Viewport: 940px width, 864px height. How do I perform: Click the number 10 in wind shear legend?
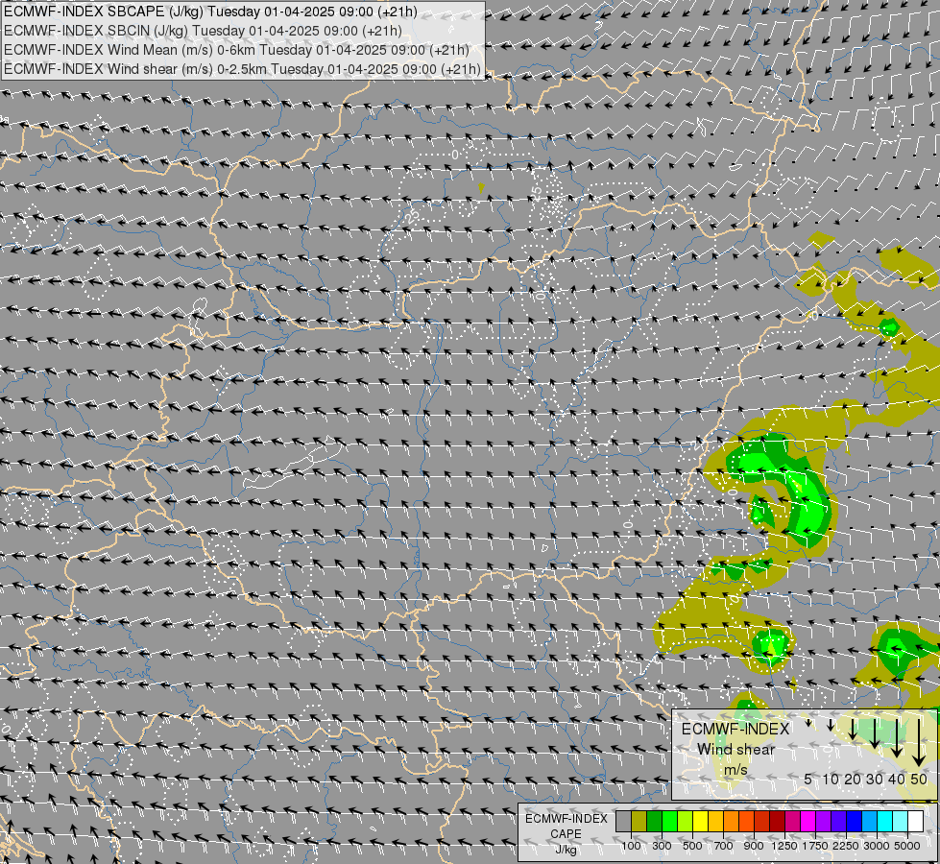(x=831, y=779)
